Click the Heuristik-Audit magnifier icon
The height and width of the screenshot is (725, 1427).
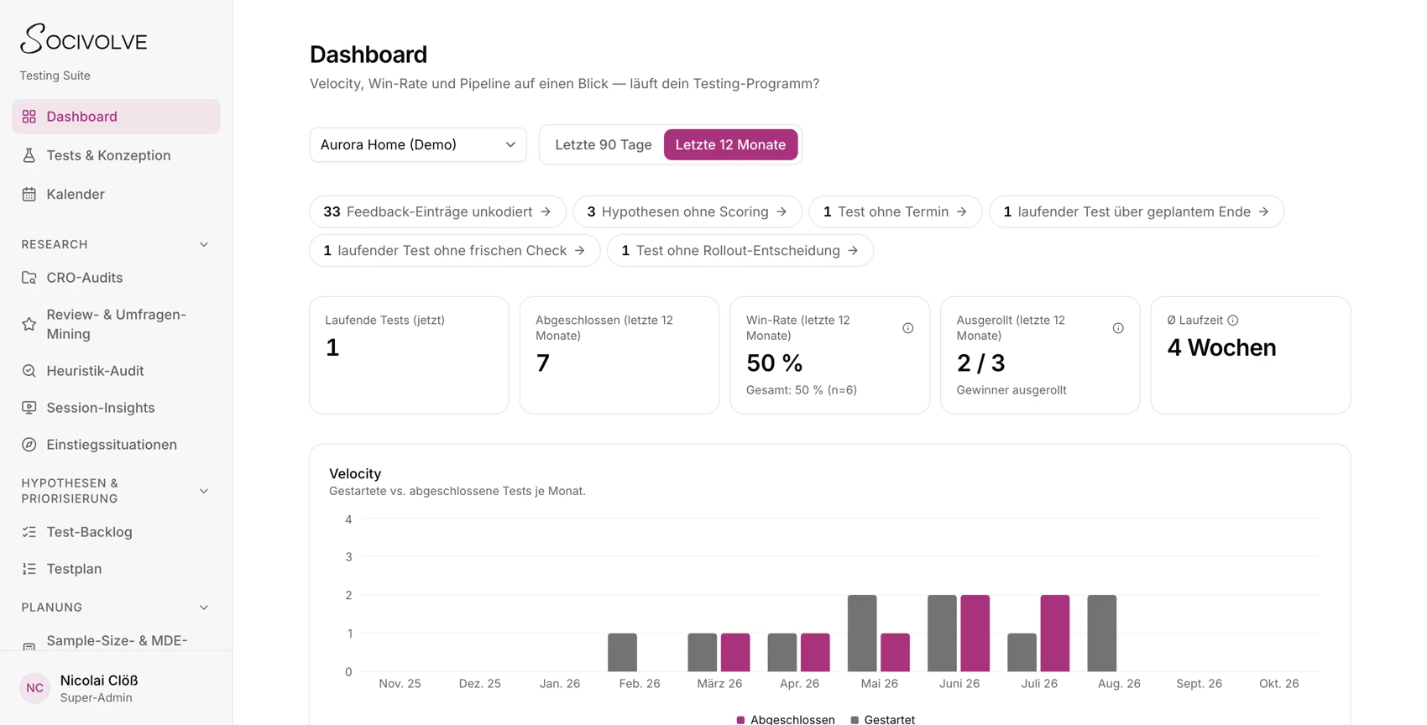coord(29,371)
